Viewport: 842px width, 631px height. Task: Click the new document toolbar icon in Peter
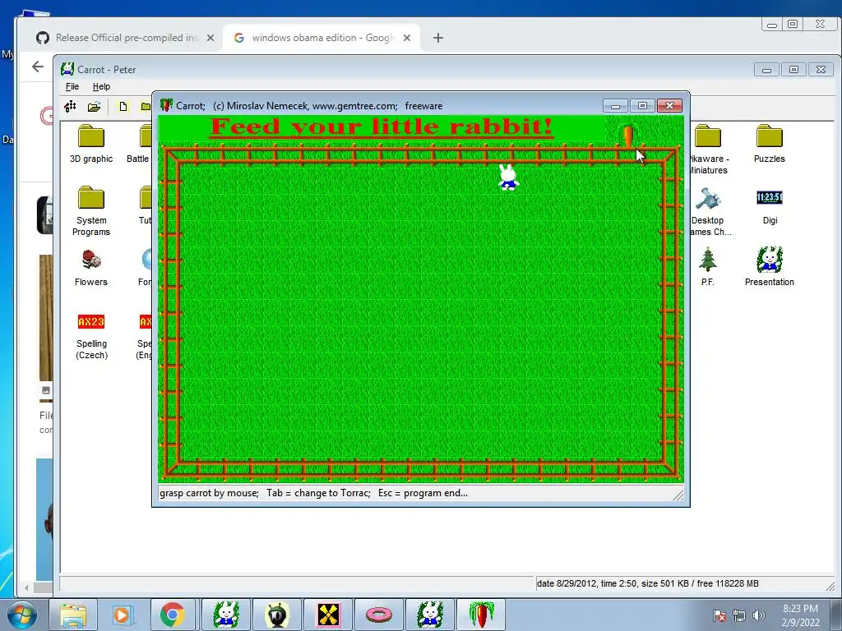point(123,106)
